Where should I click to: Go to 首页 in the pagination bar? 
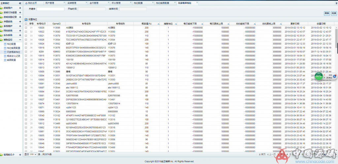click(x=262, y=154)
